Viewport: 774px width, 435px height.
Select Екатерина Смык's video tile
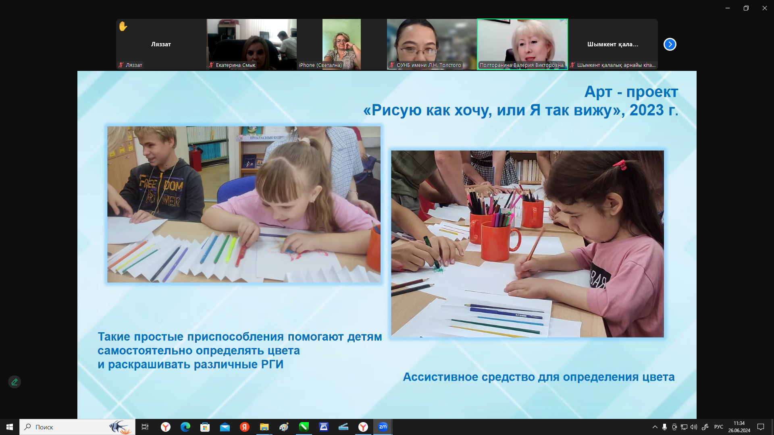(x=251, y=44)
